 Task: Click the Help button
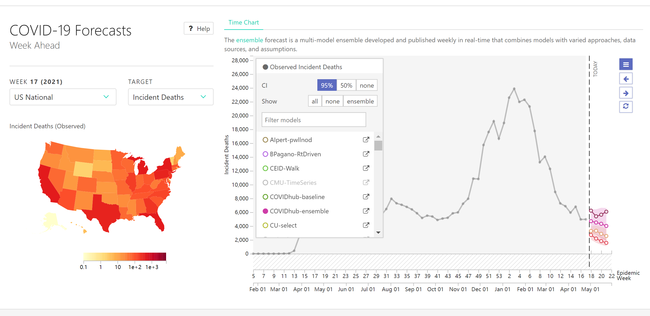click(199, 29)
